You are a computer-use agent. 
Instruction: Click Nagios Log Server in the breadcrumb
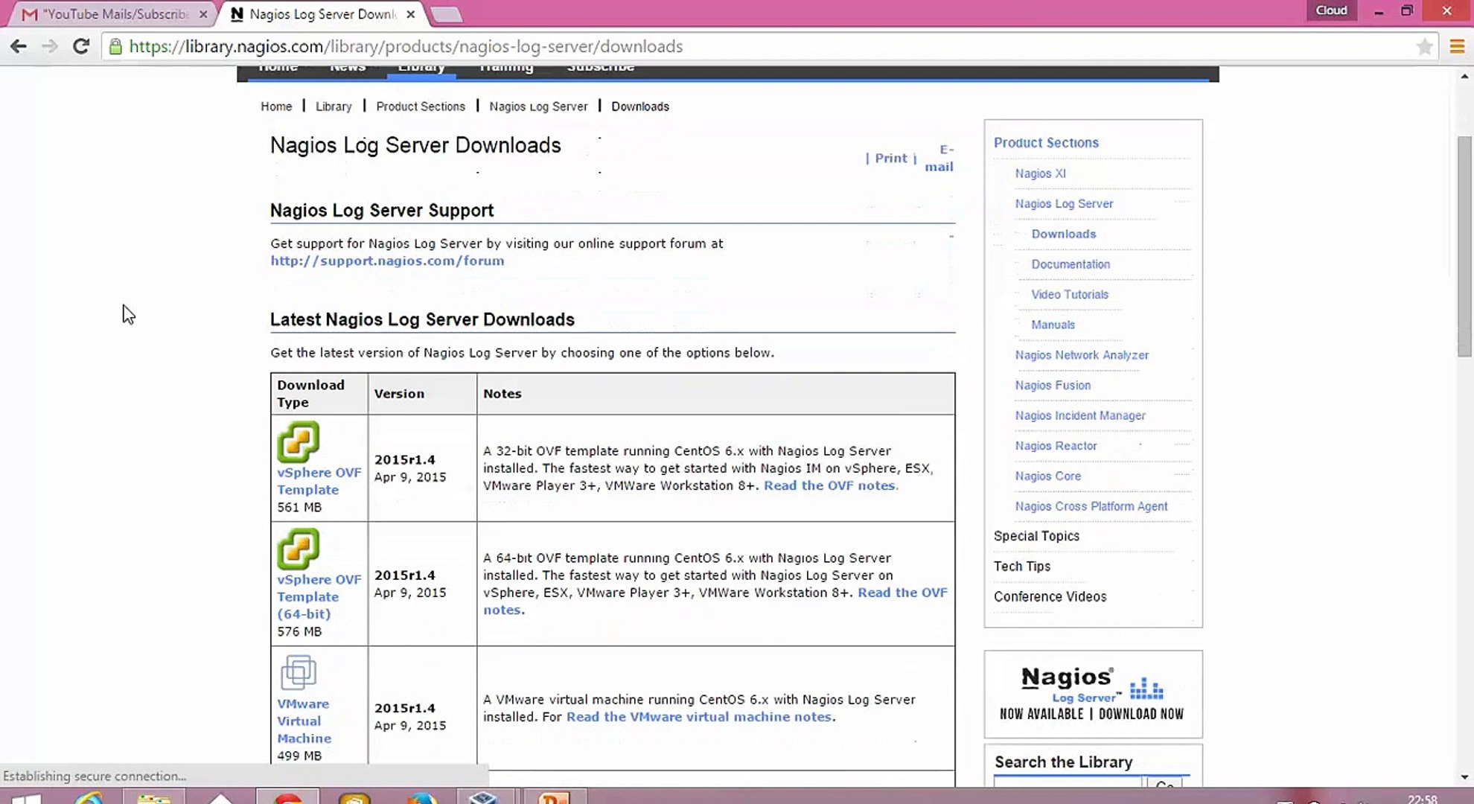[538, 106]
